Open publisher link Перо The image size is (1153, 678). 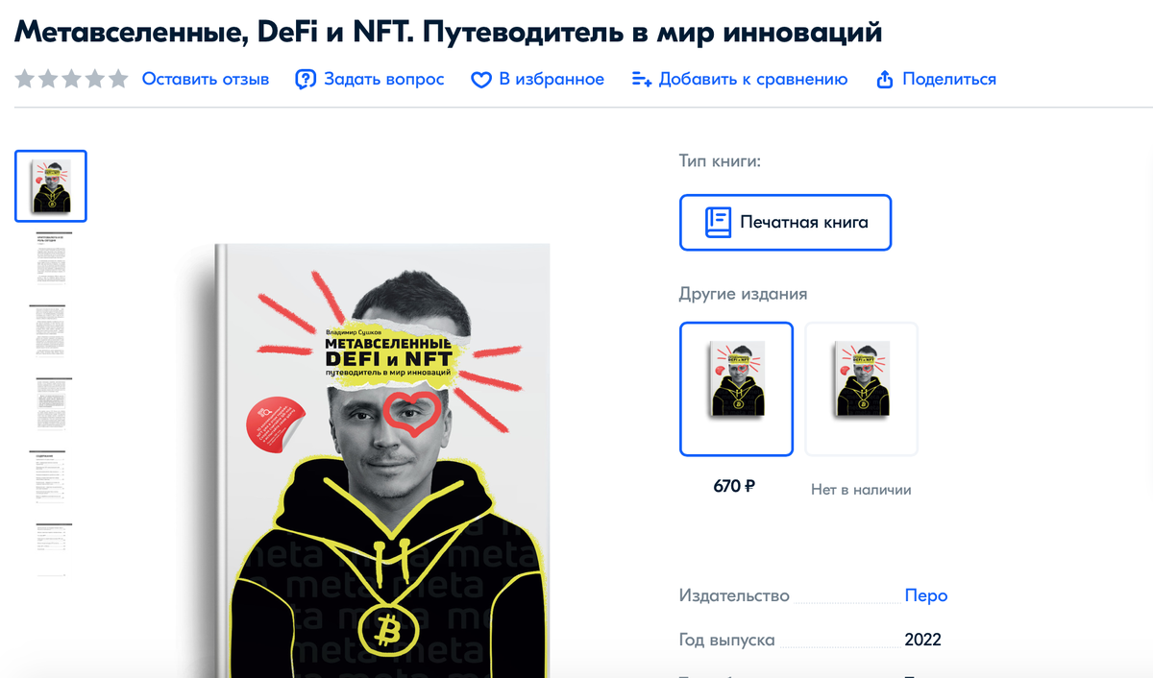926,595
